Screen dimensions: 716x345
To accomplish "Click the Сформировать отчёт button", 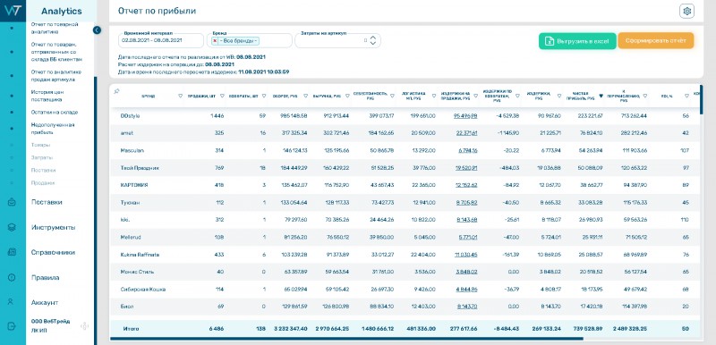I will pyautogui.click(x=656, y=40).
